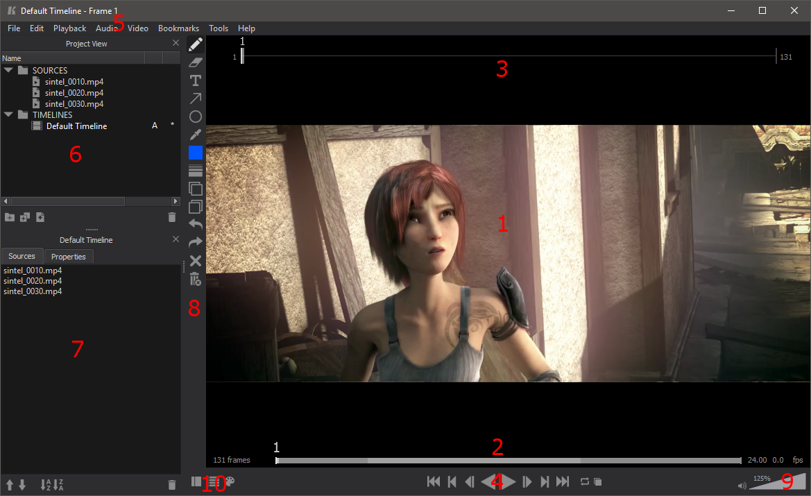This screenshot has height=496, width=811.
Task: Mute audio with the speaker icon
Action: (742, 486)
